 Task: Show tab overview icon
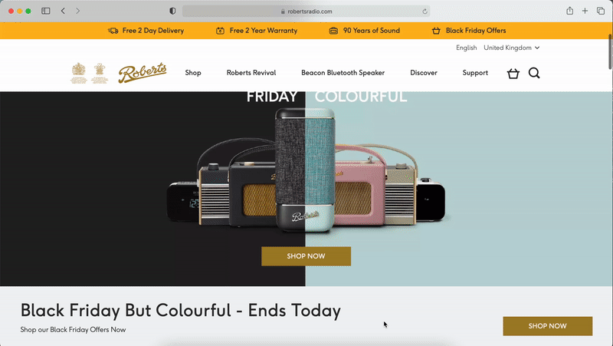coord(601,11)
